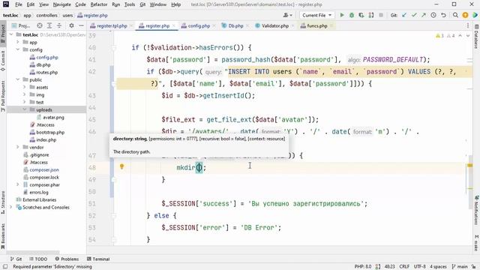Image resolution: width=480 pixels, height=270 pixels.
Task: Change CRLF line separator in status bar
Action: point(404,267)
